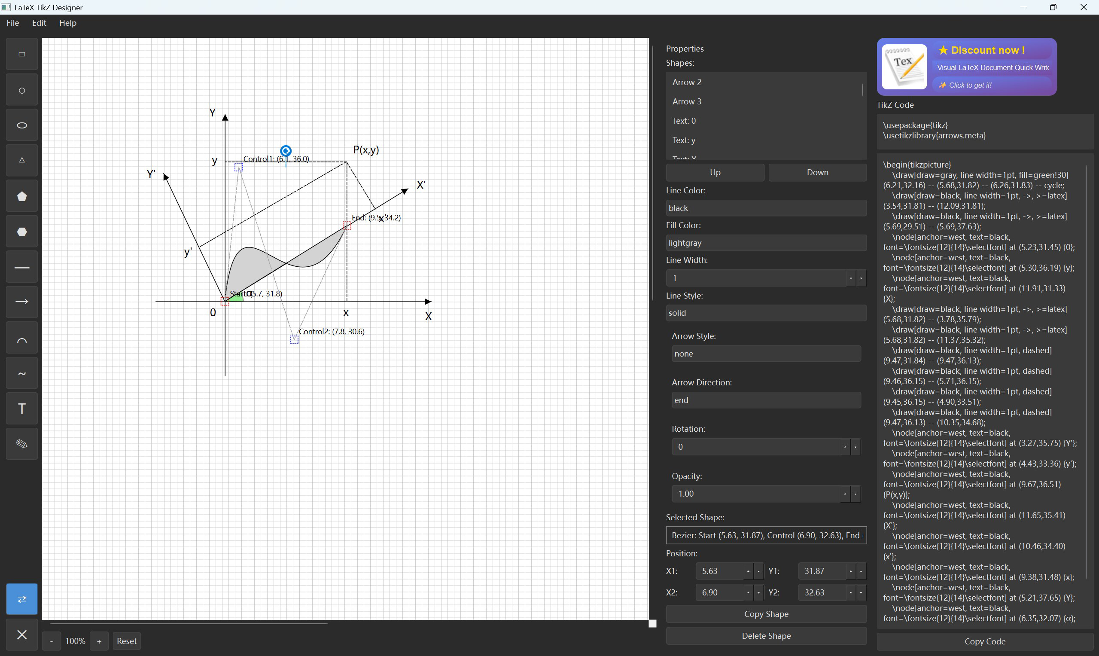Open the Arrow Direction dropdown showing end
1099x656 pixels.
pos(766,400)
